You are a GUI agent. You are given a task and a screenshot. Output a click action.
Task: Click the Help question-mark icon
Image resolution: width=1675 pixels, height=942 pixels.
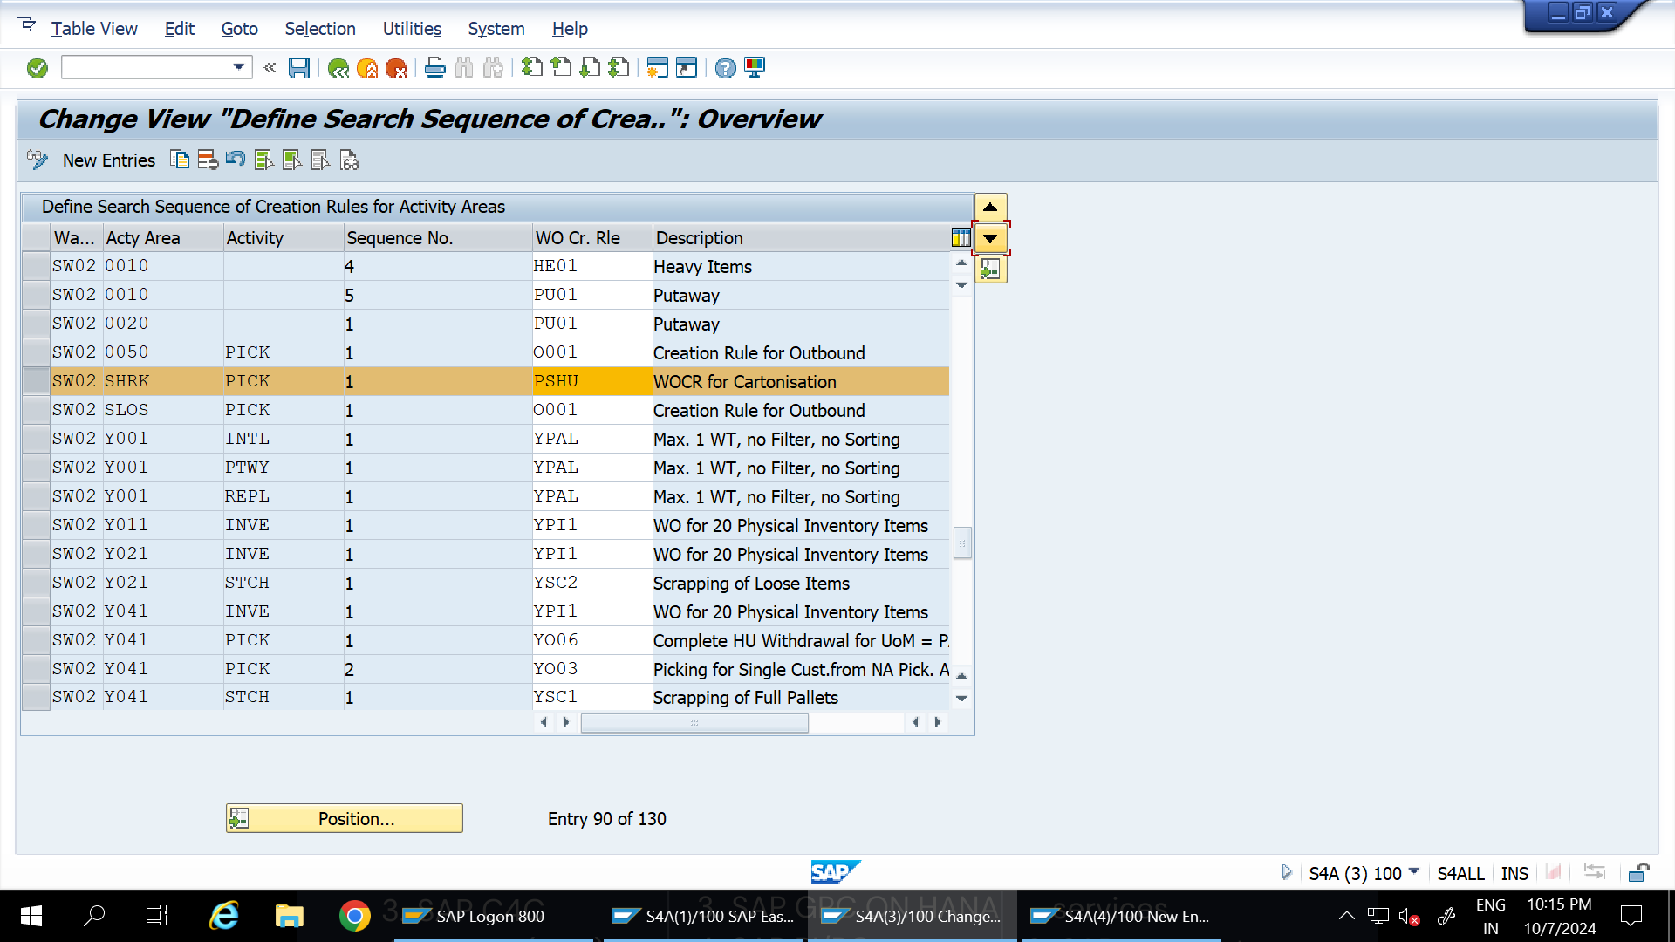(724, 67)
